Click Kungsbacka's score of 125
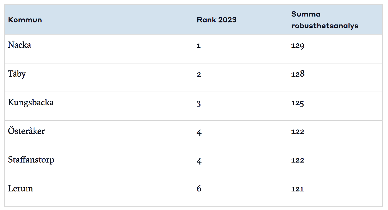The width and height of the screenshot is (388, 210). pyautogui.click(x=298, y=103)
